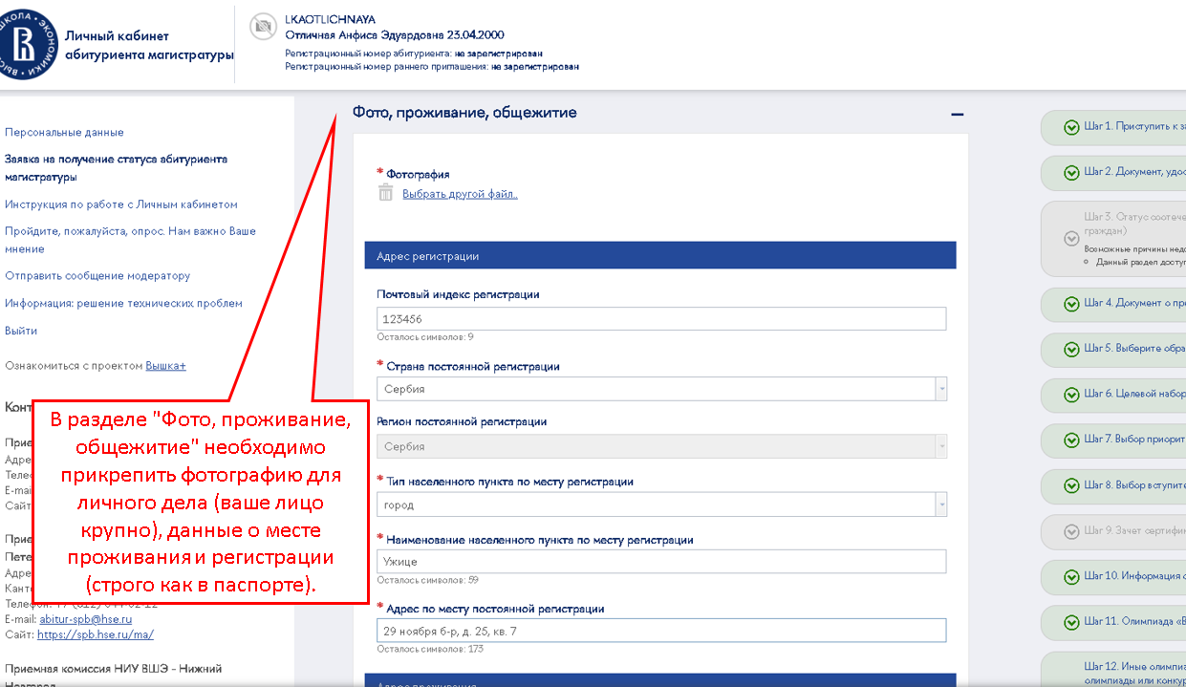Collapse the Фото, проживание, общежитие section

click(957, 114)
